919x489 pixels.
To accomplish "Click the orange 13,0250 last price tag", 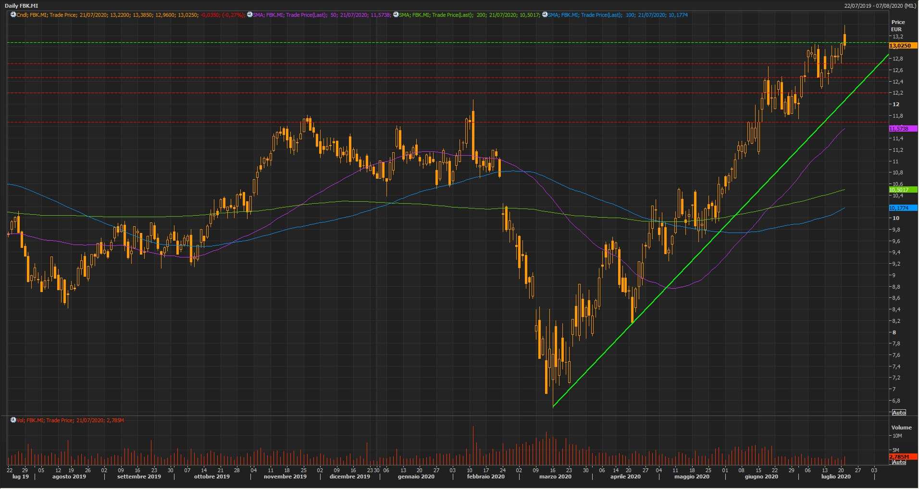I will (x=900, y=46).
